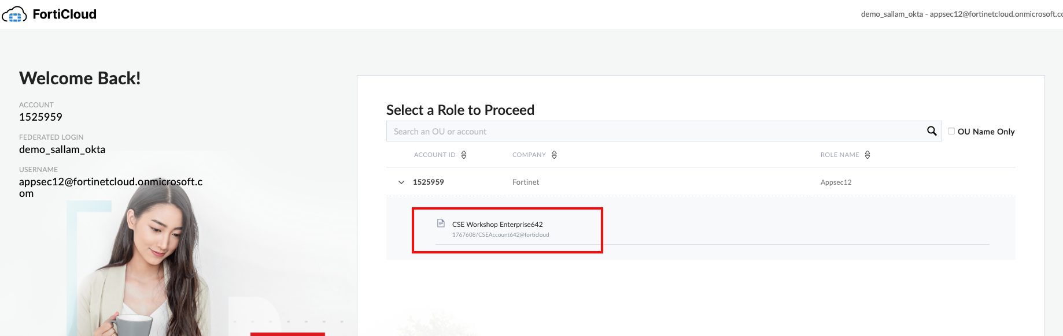Image resolution: width=1063 pixels, height=336 pixels.
Task: Sort by Role Name column arrows
Action: (x=868, y=155)
